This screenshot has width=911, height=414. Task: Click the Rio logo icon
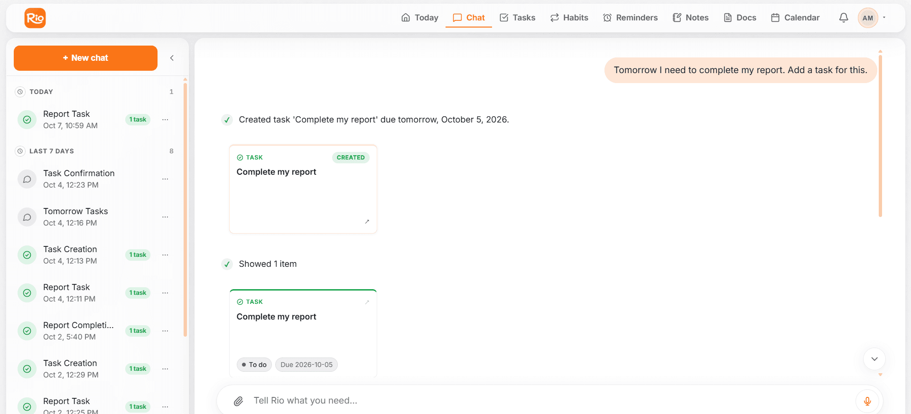click(35, 18)
